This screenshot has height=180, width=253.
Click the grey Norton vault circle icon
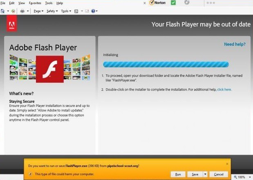click(187, 2)
